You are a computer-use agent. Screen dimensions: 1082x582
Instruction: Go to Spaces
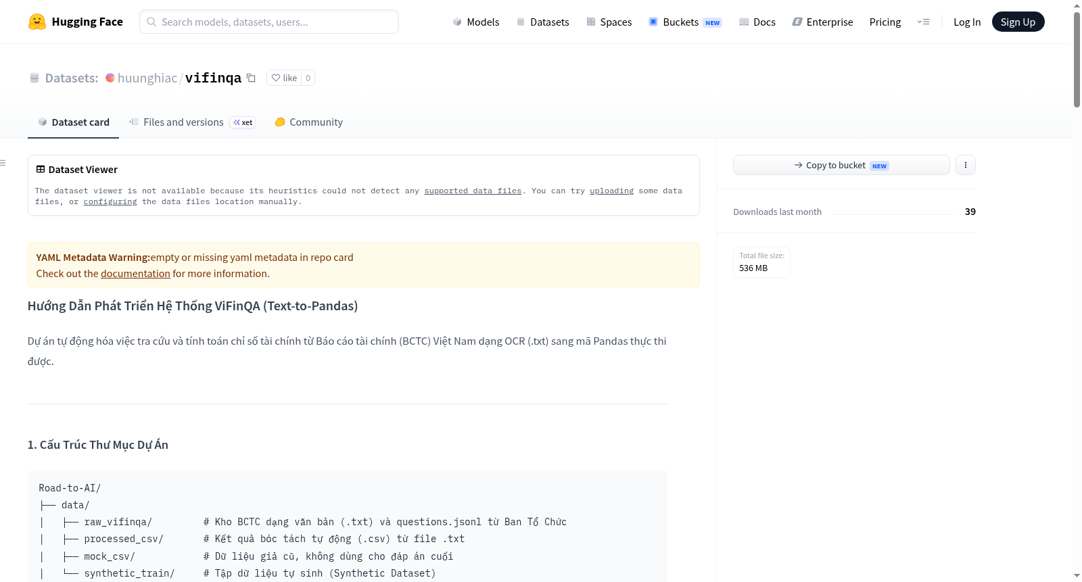click(609, 22)
